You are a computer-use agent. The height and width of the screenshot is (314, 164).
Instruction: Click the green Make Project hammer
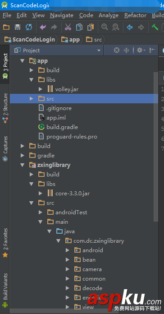click(155, 27)
